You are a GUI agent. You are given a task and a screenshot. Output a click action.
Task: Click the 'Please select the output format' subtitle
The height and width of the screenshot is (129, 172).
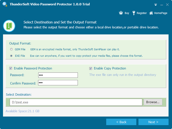[91, 27]
